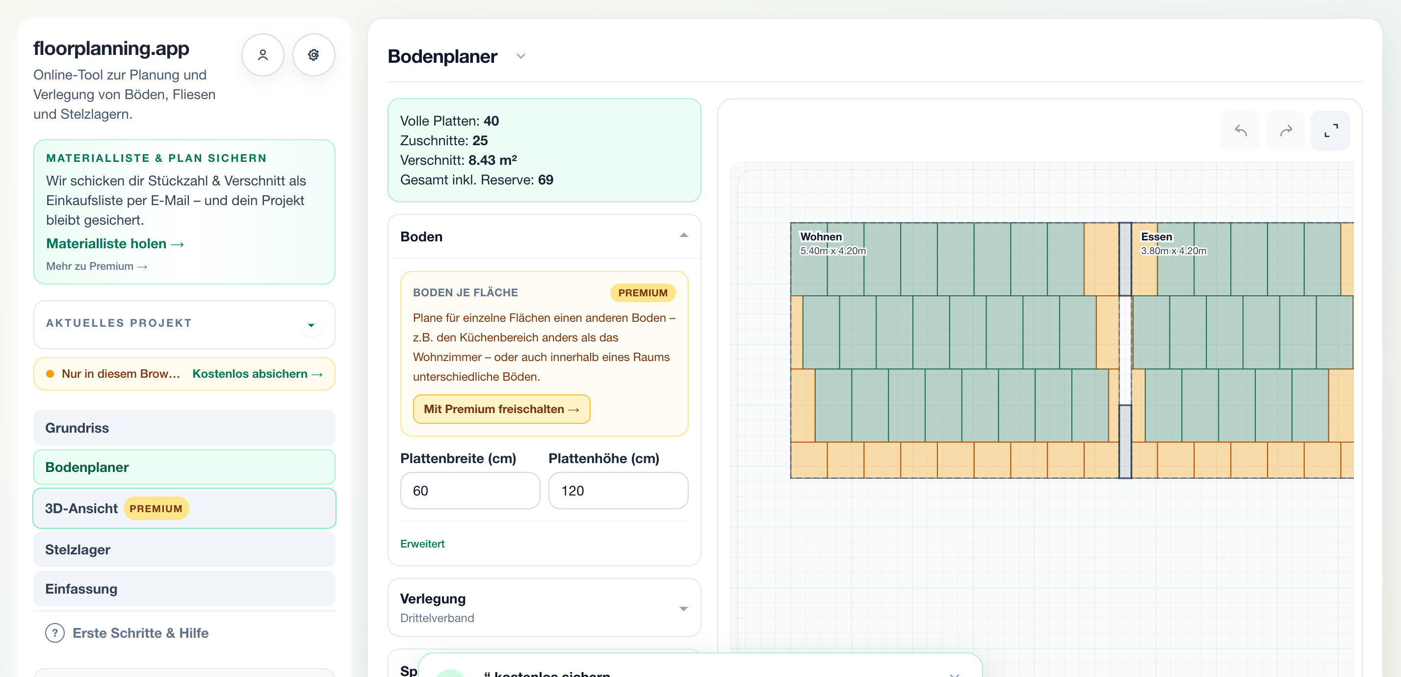Viewport: 1401px width, 677px height.
Task: Redo the floor plan change
Action: point(1285,130)
